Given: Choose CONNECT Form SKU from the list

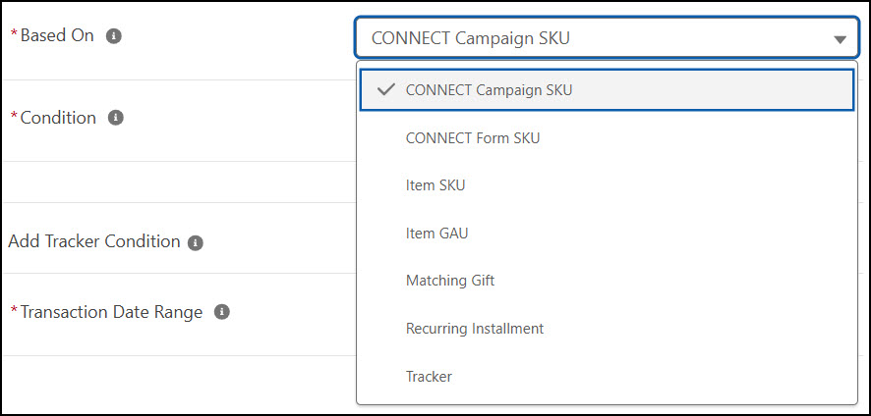Looking at the screenshot, I should [607, 138].
